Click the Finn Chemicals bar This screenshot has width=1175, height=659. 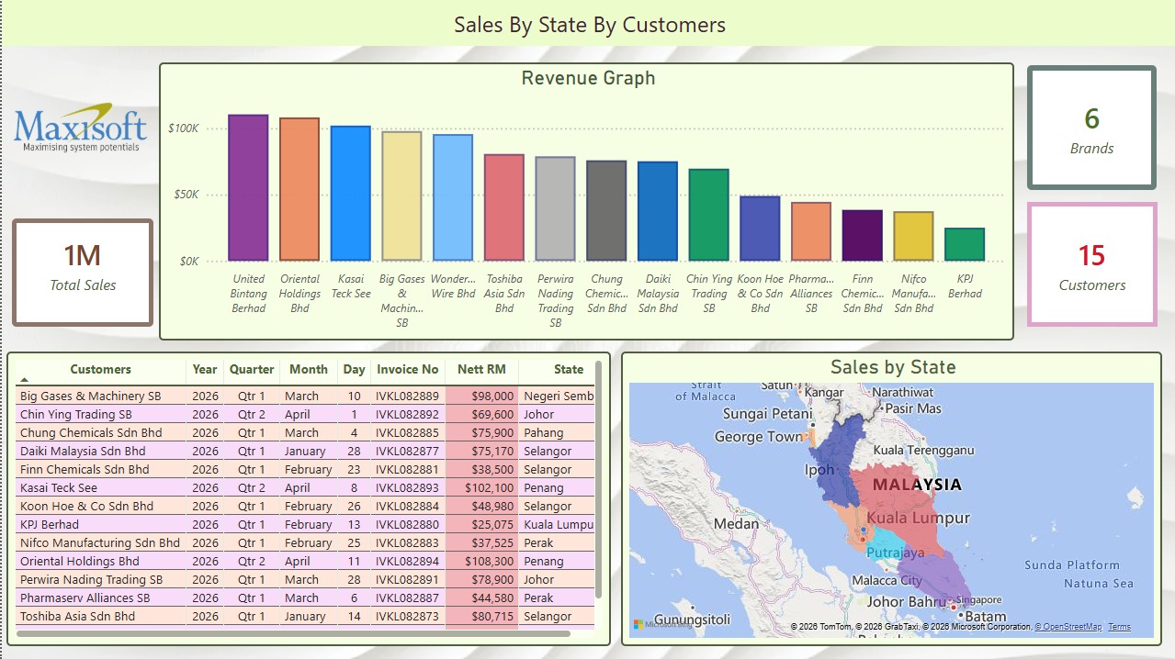[x=862, y=235]
